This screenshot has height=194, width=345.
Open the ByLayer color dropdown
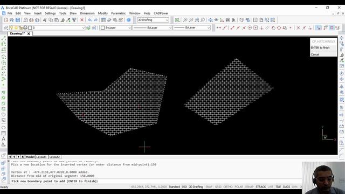pyautogui.click(x=115, y=27)
